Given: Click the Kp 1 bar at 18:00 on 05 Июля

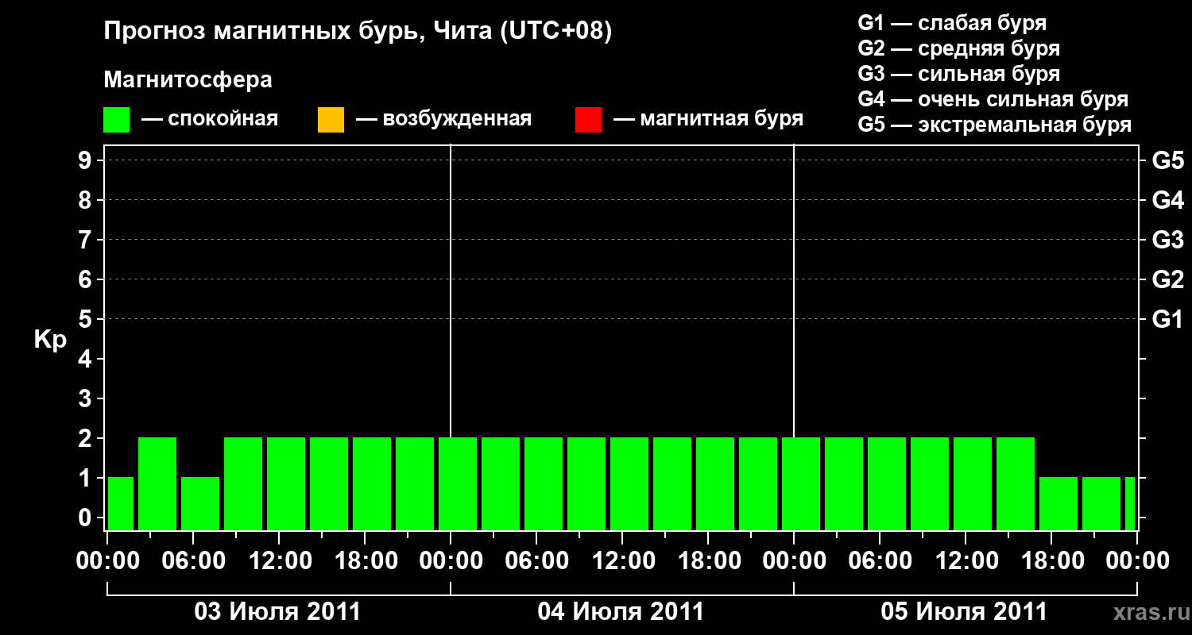Looking at the screenshot, I should (1058, 503).
